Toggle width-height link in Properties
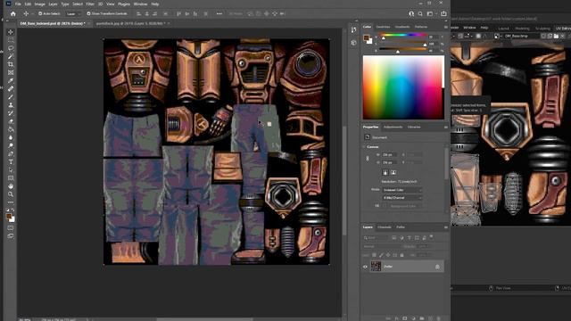Screen dimensions: 571x321 (x=368, y=159)
